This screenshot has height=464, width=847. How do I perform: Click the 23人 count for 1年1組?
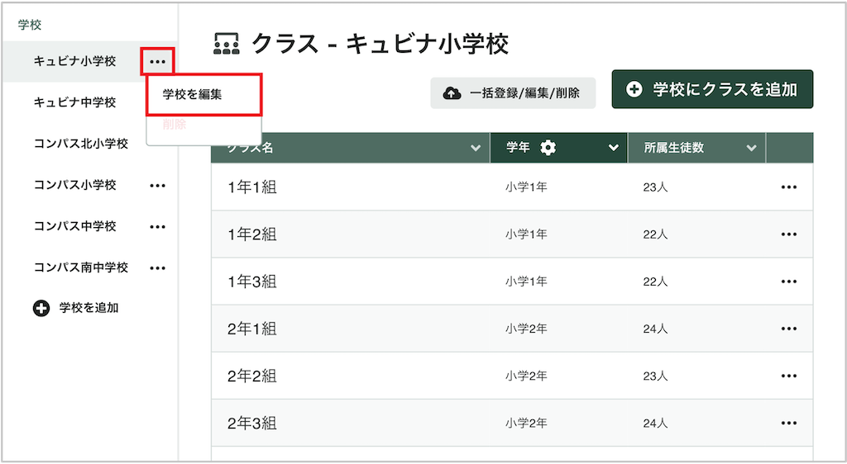coord(655,187)
